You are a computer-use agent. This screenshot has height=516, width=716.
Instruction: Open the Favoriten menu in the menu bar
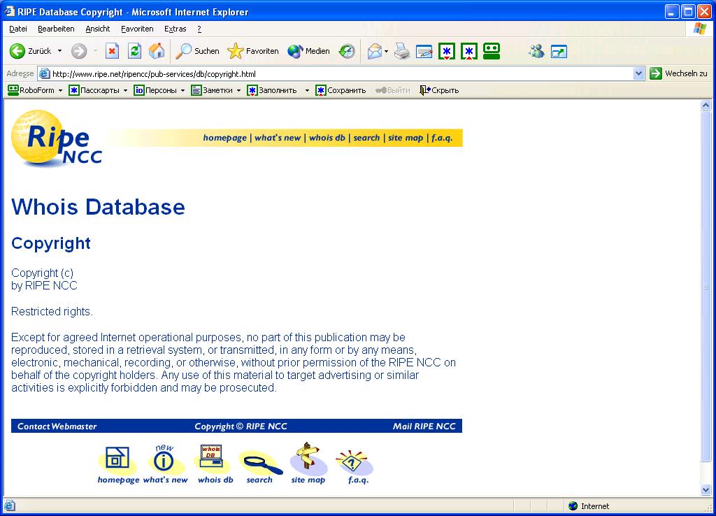tap(137, 29)
